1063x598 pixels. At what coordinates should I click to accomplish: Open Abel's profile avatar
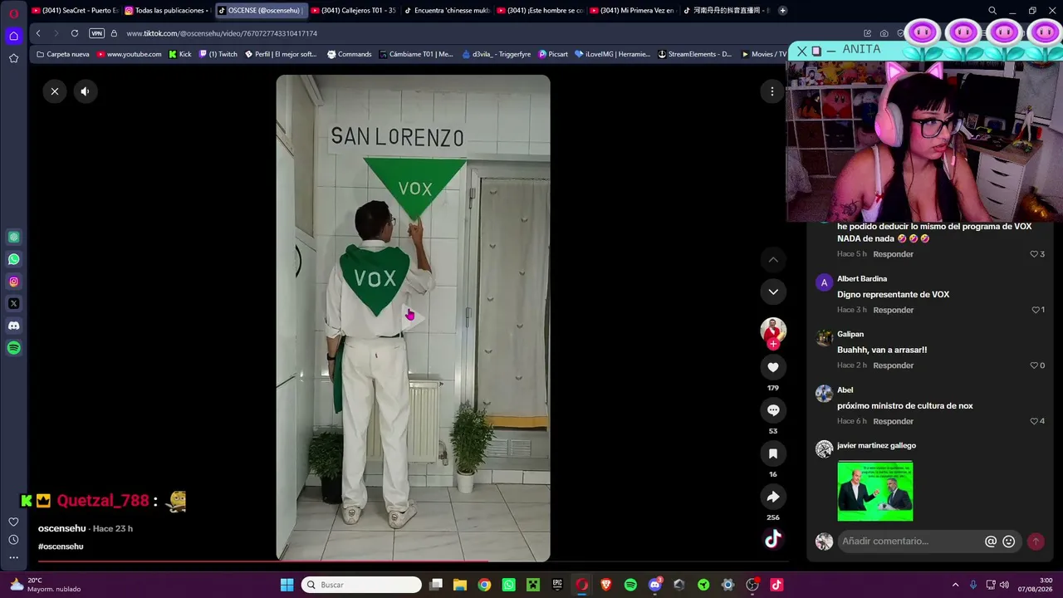click(x=824, y=394)
